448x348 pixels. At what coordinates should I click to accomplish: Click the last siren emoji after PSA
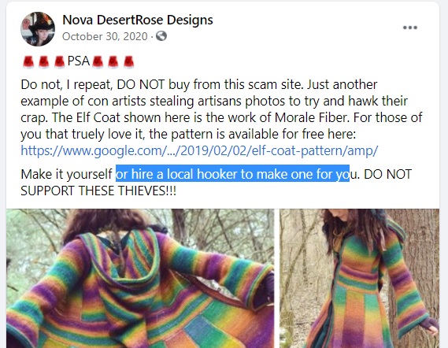[x=128, y=61]
